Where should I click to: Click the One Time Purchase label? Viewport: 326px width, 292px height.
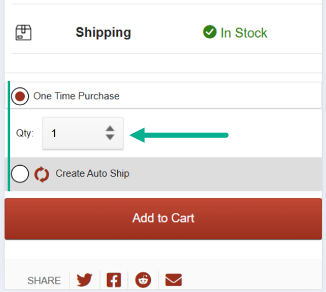tap(76, 96)
